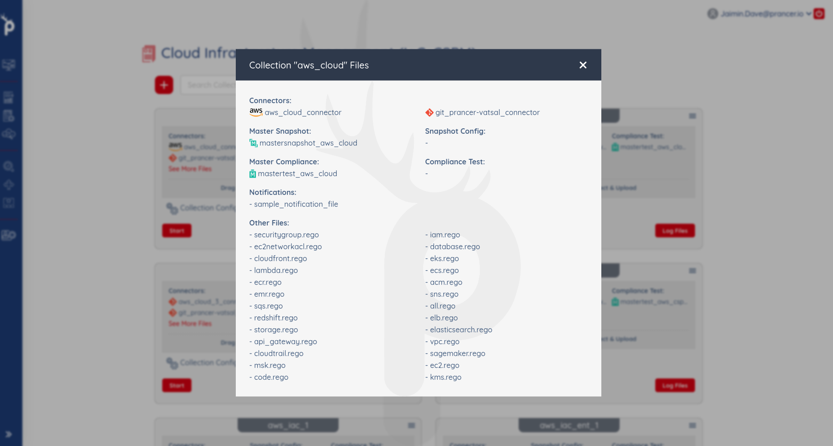This screenshot has height=446, width=833.
Task: Click the top Log Files button
Action: pos(675,231)
